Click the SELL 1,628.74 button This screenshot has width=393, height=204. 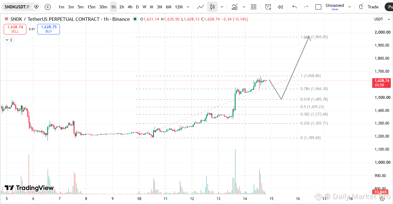pyautogui.click(x=15, y=29)
